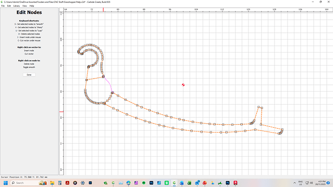Click the Cursor Position status bar readout
Viewport: 333px width, 187px height.
point(24,177)
